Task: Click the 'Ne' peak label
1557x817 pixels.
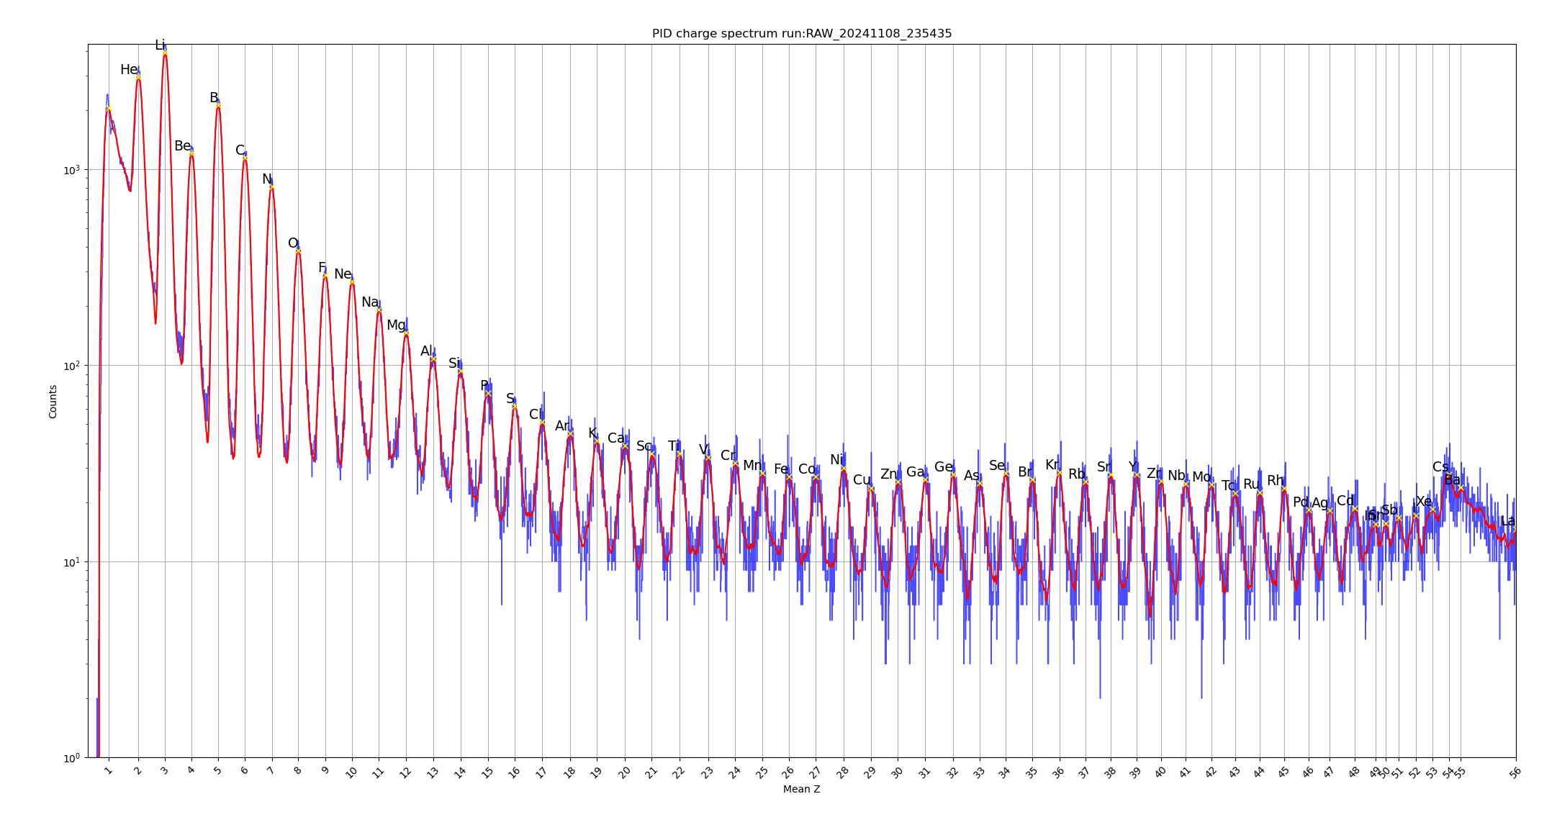Action: (x=343, y=274)
